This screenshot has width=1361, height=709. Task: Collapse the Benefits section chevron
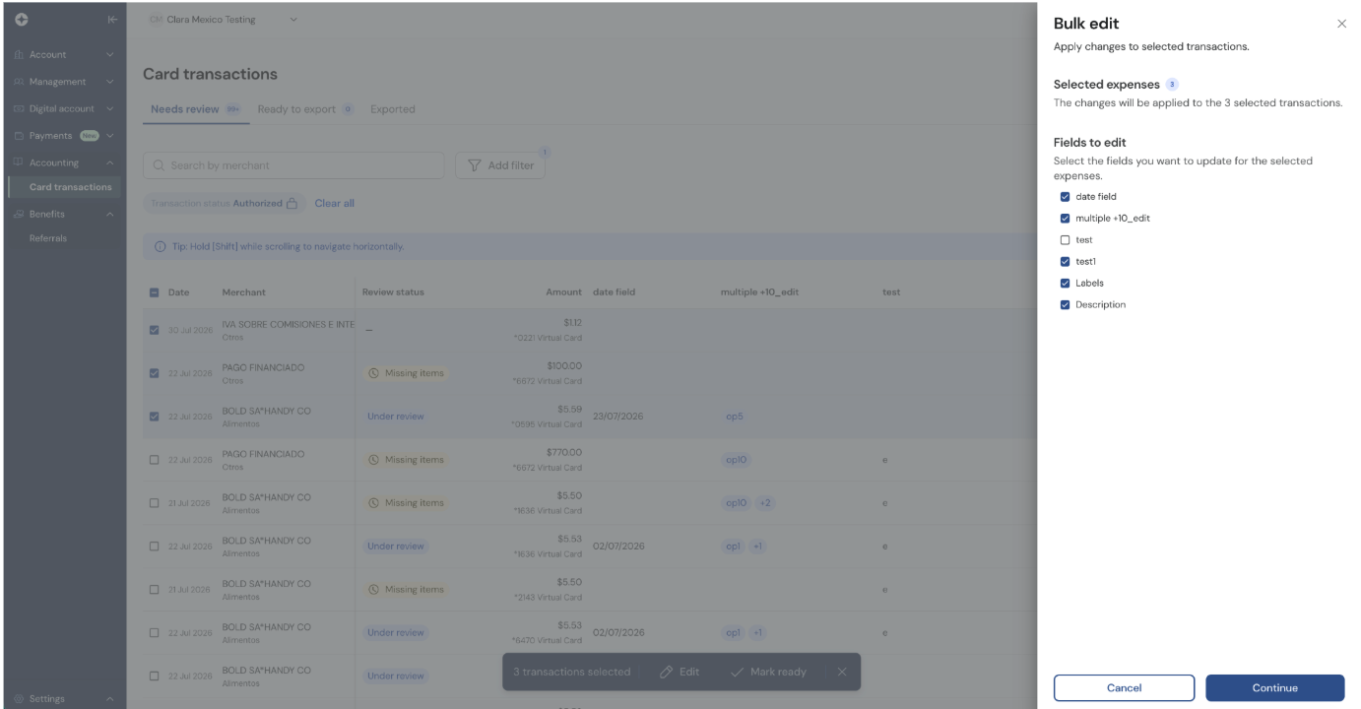[110, 214]
